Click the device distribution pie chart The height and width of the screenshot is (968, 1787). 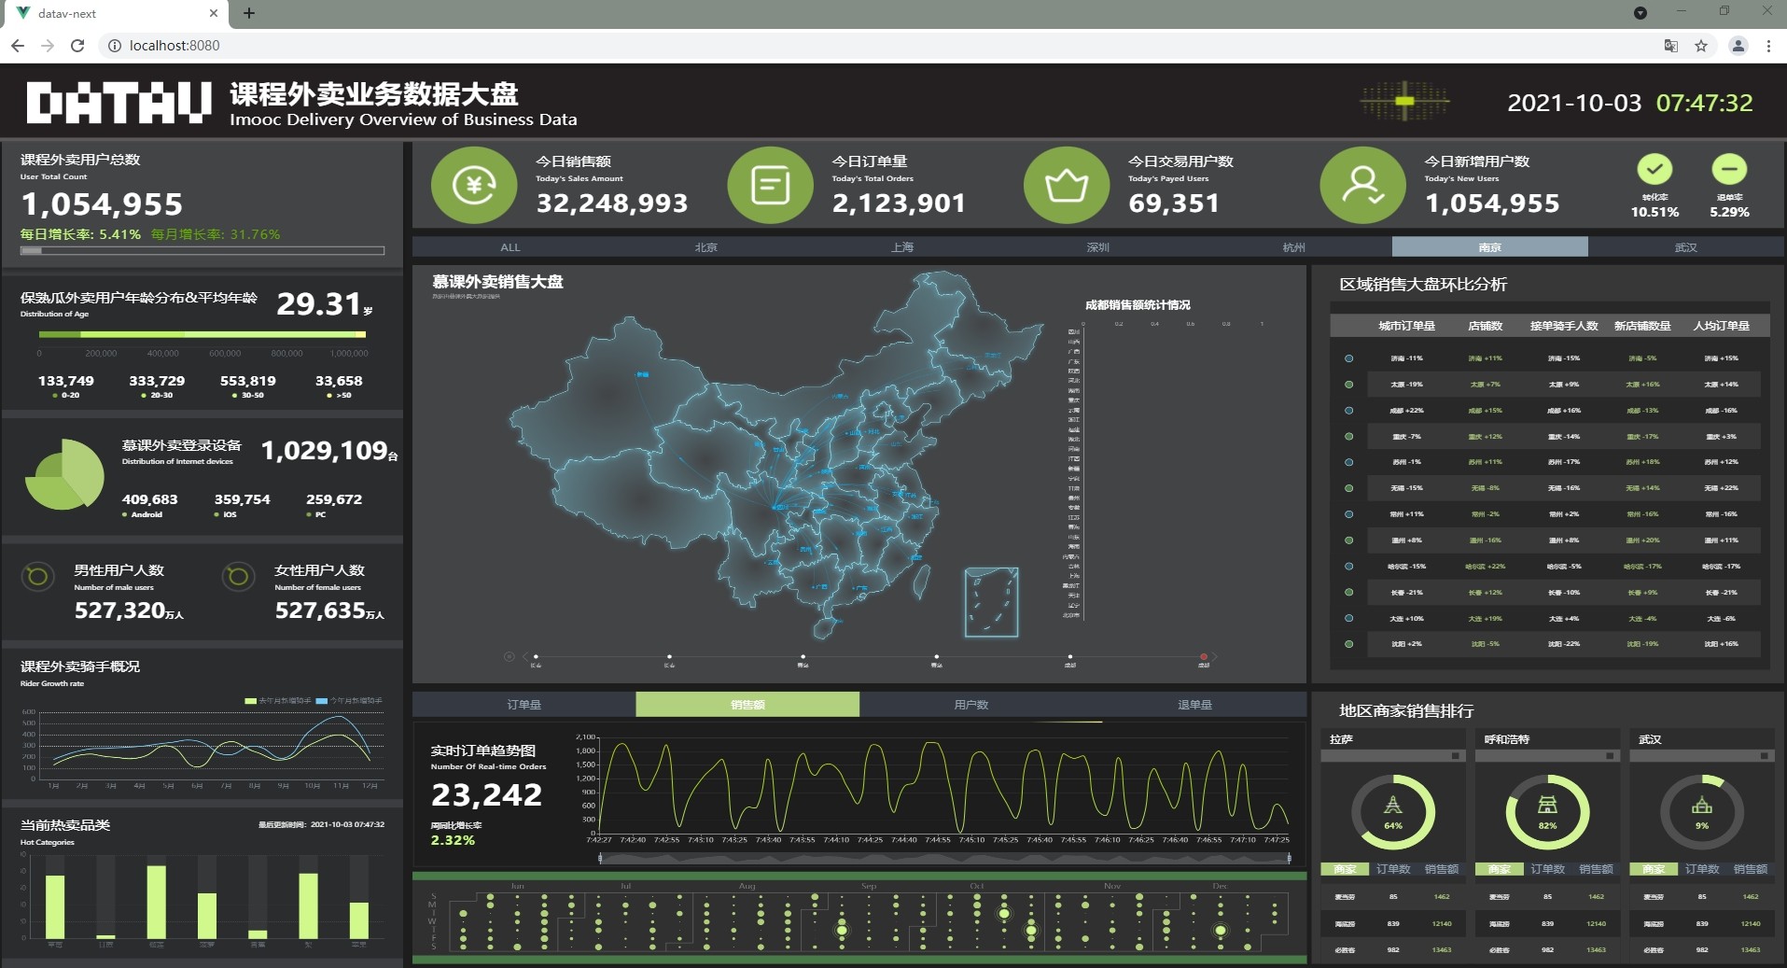coord(64,475)
